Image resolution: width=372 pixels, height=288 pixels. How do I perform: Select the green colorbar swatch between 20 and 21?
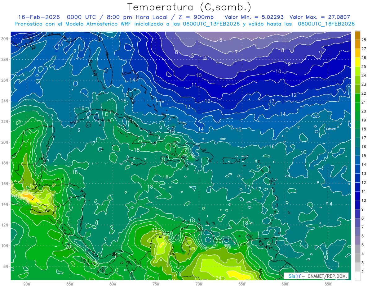pos(357,107)
